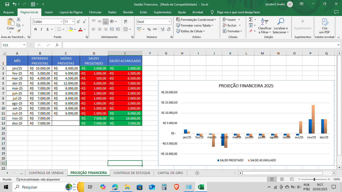Toggle Wrap Text button
This screenshot has height=192, width=342.
coord(126,22)
